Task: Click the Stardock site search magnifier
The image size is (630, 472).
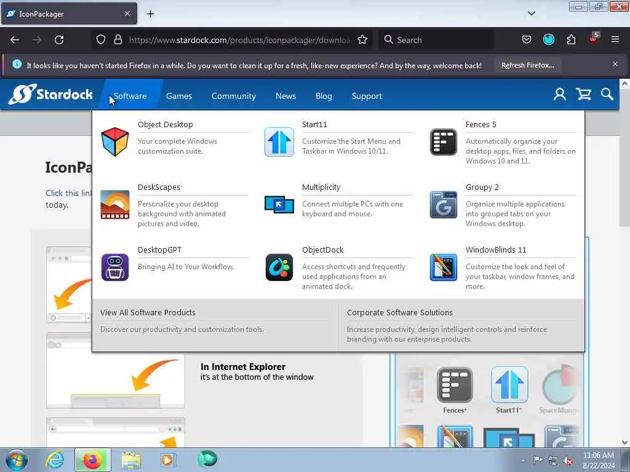Action: [x=607, y=94]
